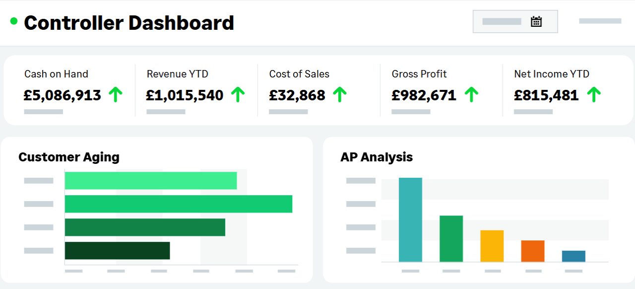635x289 pixels.
Task: Open the calendar date picker icon
Action: pyautogui.click(x=536, y=21)
